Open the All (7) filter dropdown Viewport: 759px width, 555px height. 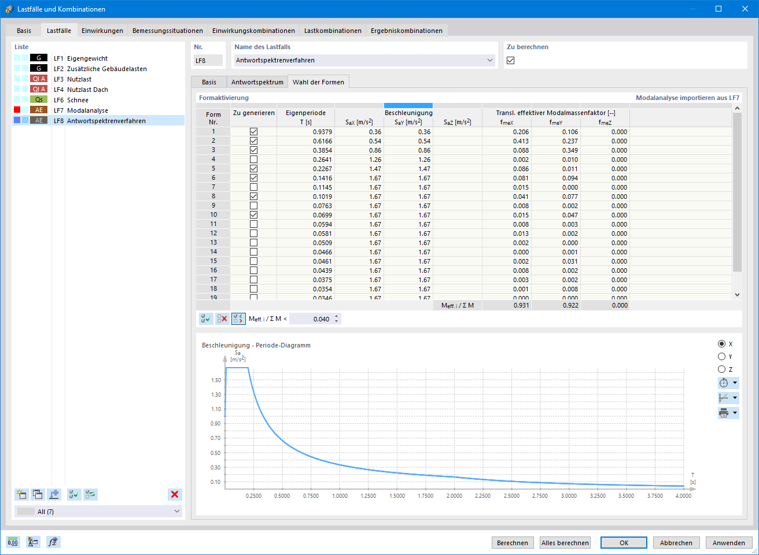click(x=177, y=512)
